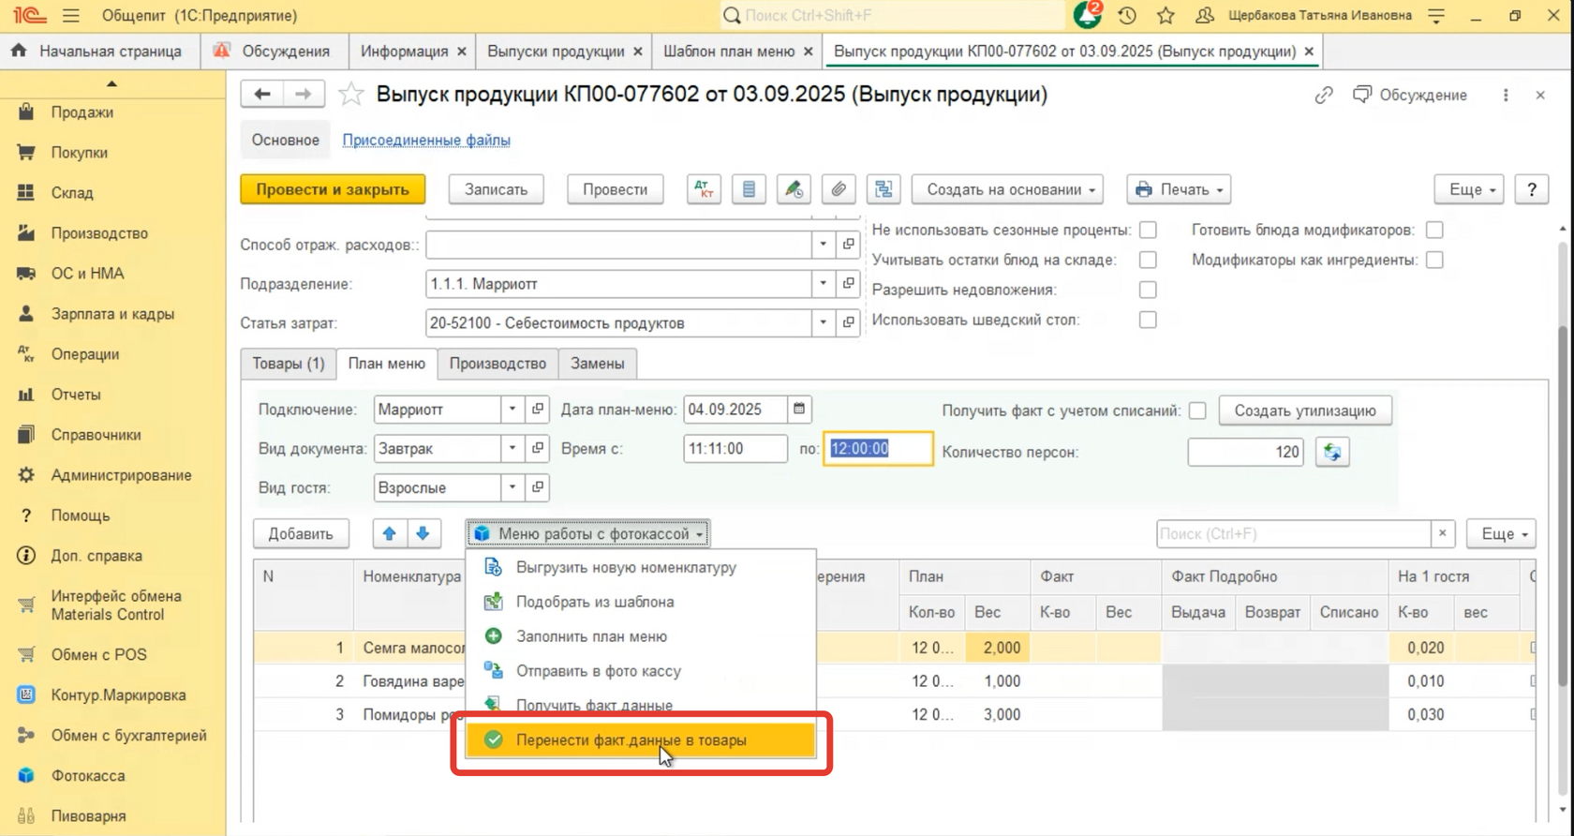Click the blue move row down arrow
Viewport: 1574px width, 836px height.
point(423,533)
